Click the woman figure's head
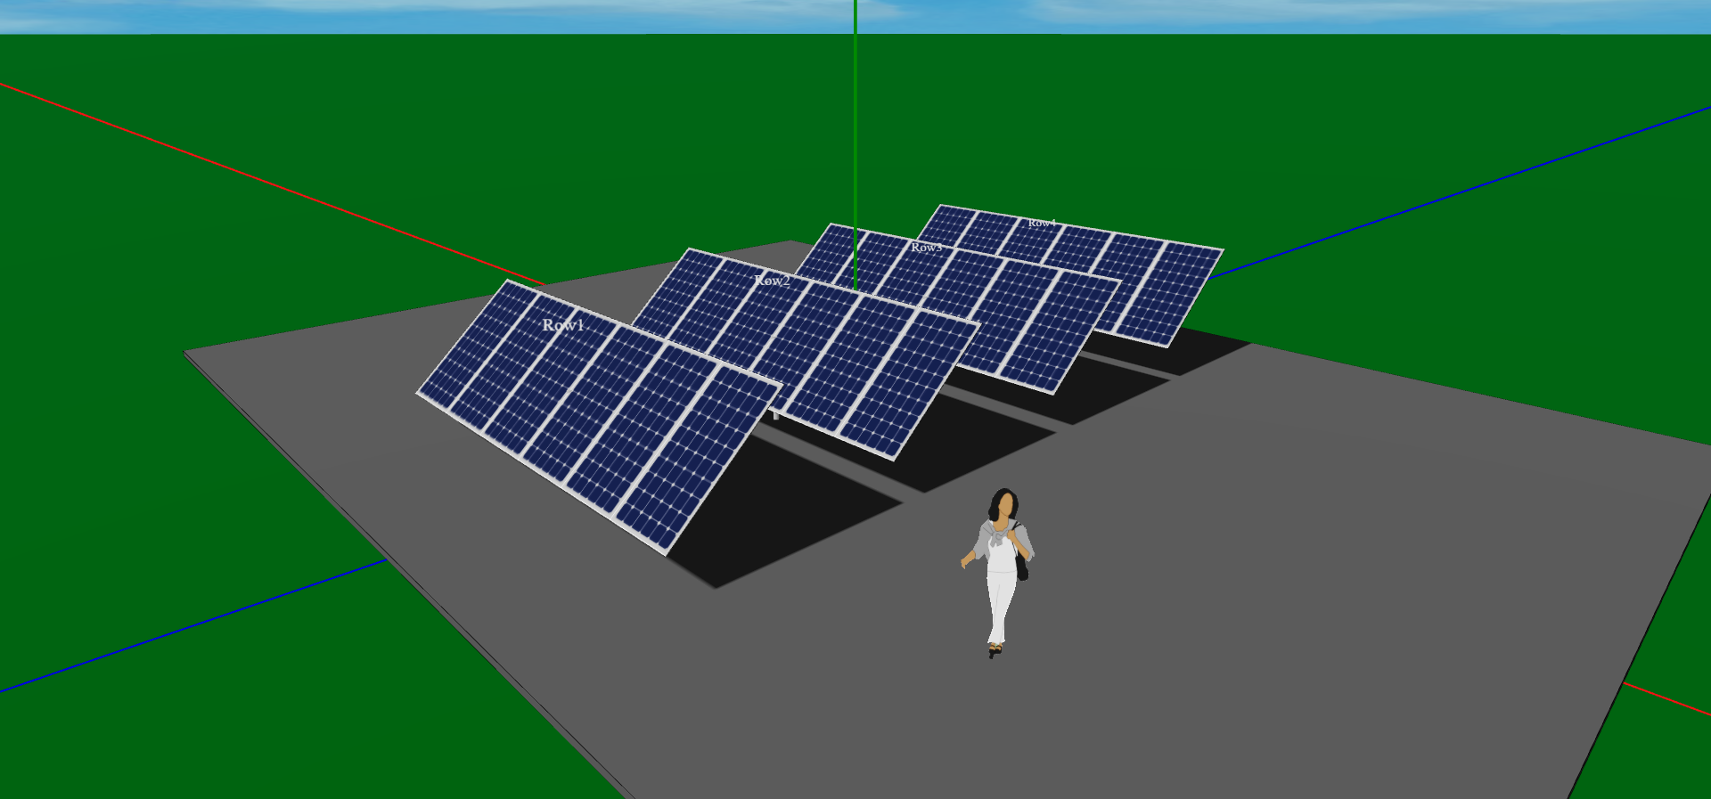 tap(1004, 504)
